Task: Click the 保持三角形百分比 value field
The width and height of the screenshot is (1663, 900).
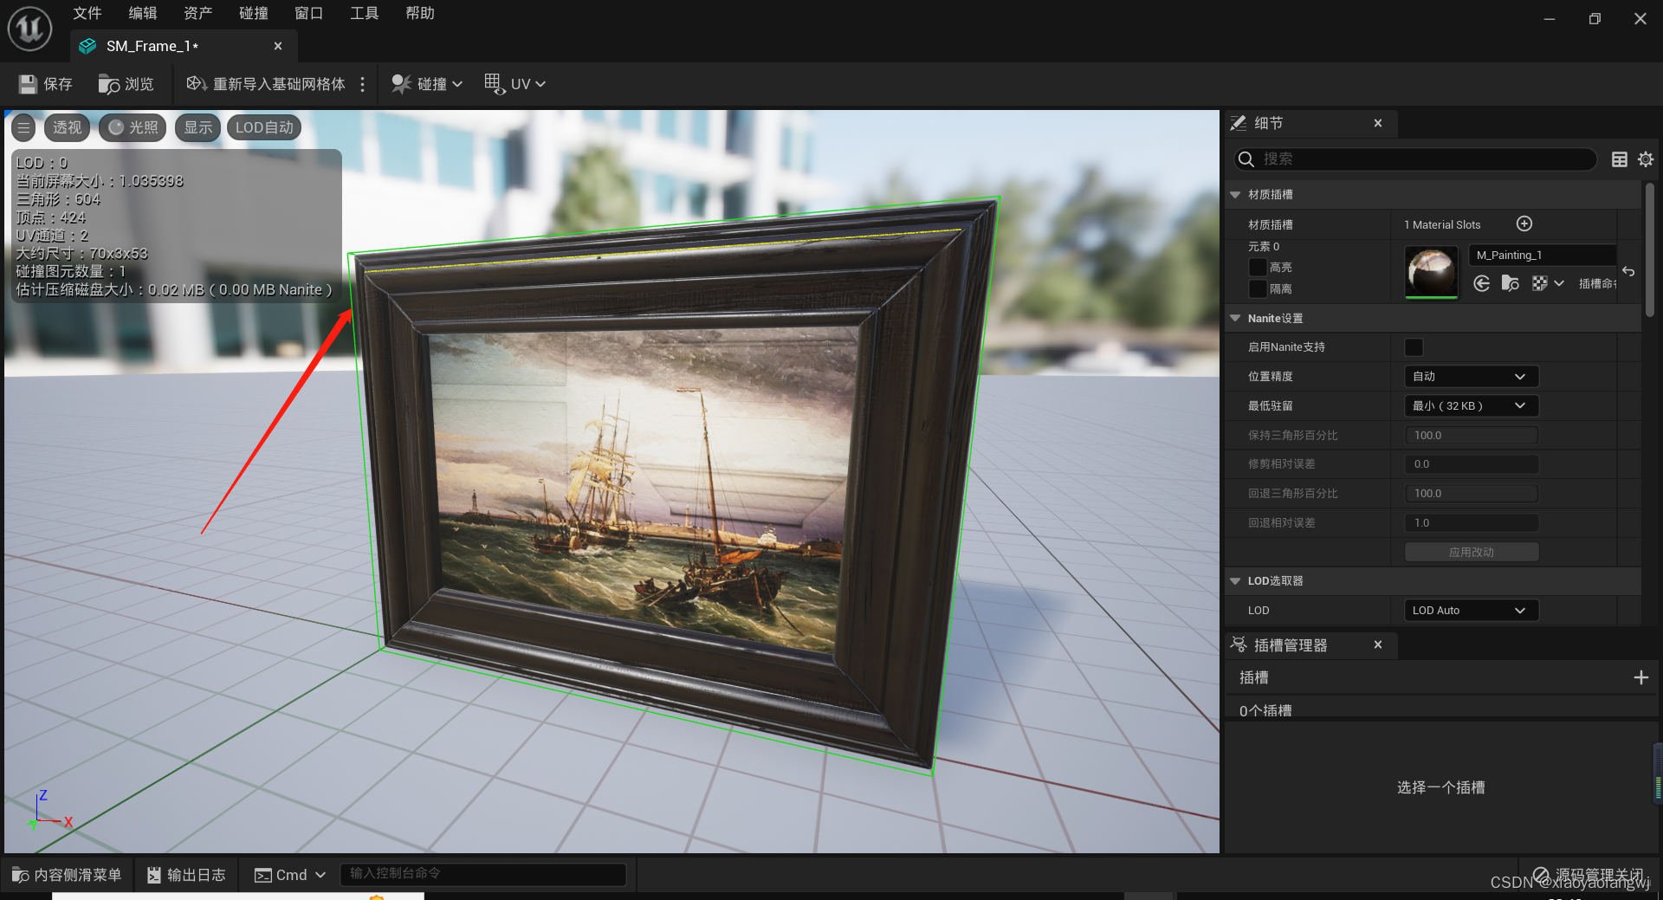Action: [x=1471, y=436]
